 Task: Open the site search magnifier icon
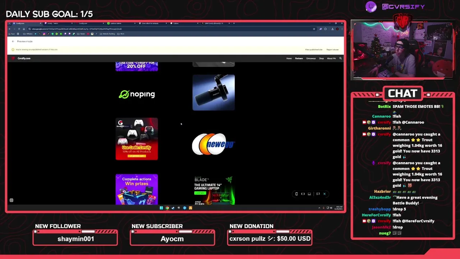point(340,58)
